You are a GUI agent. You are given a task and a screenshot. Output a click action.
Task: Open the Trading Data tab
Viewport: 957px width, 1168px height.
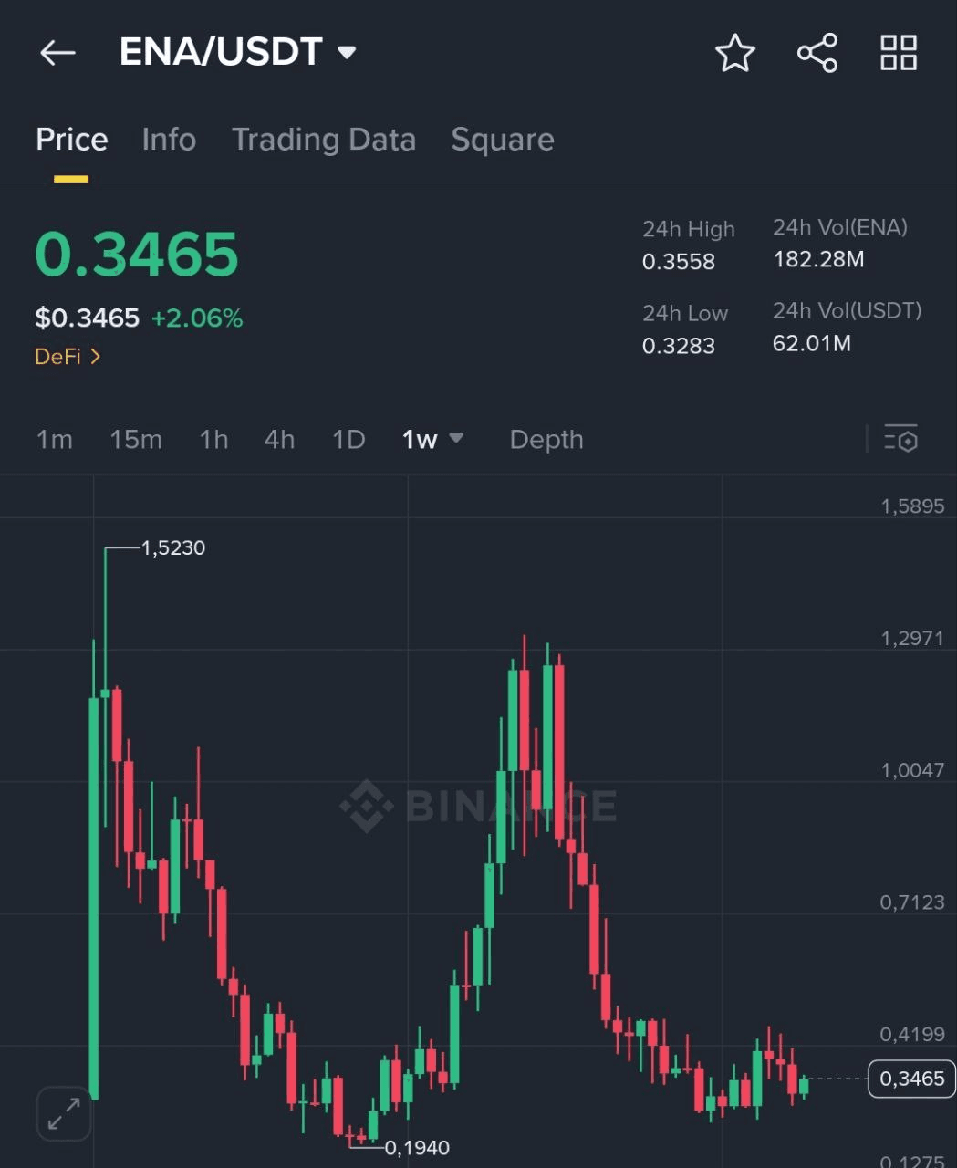coord(324,140)
